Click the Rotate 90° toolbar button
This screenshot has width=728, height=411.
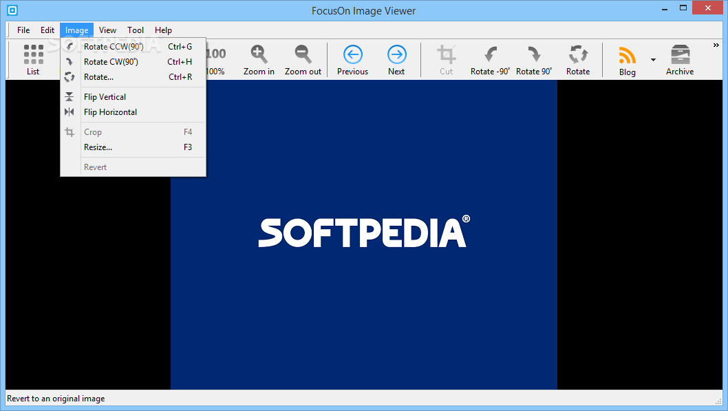tap(534, 59)
